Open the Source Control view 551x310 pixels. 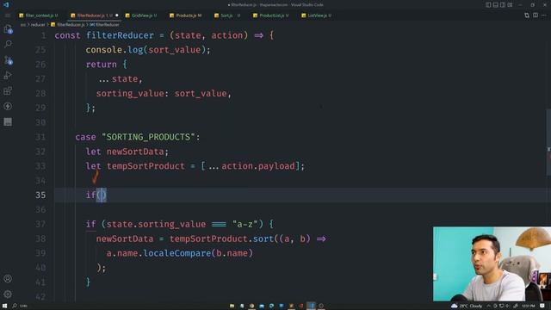click(8, 60)
